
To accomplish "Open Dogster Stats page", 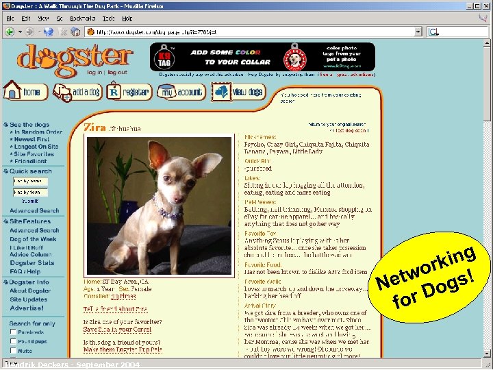I will [x=32, y=263].
